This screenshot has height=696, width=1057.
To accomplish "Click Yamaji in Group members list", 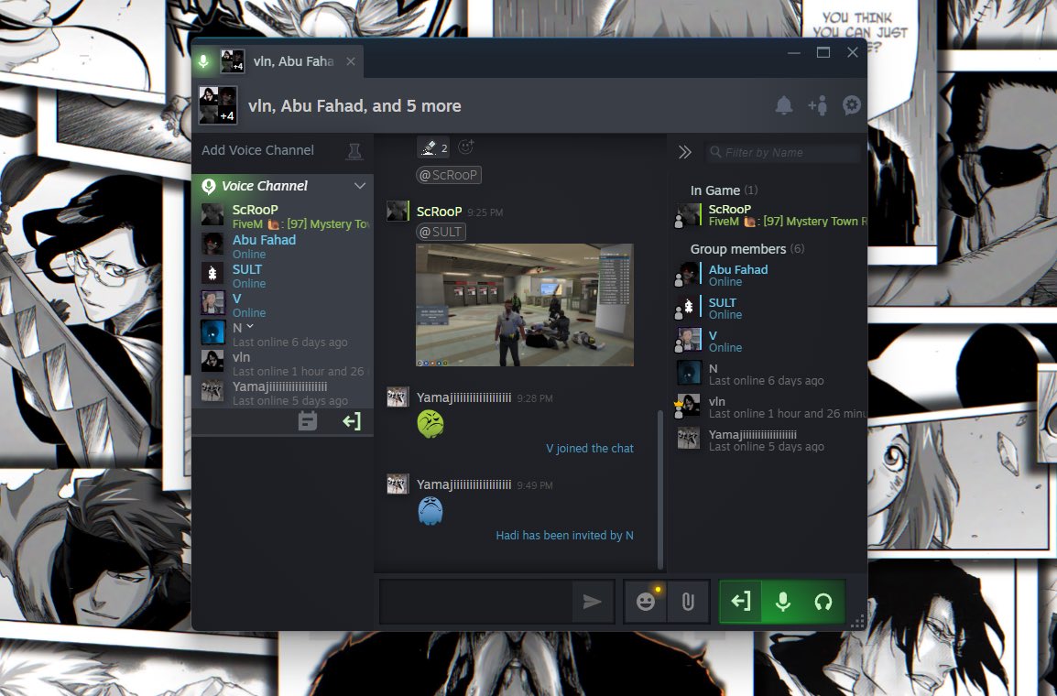I will click(769, 440).
